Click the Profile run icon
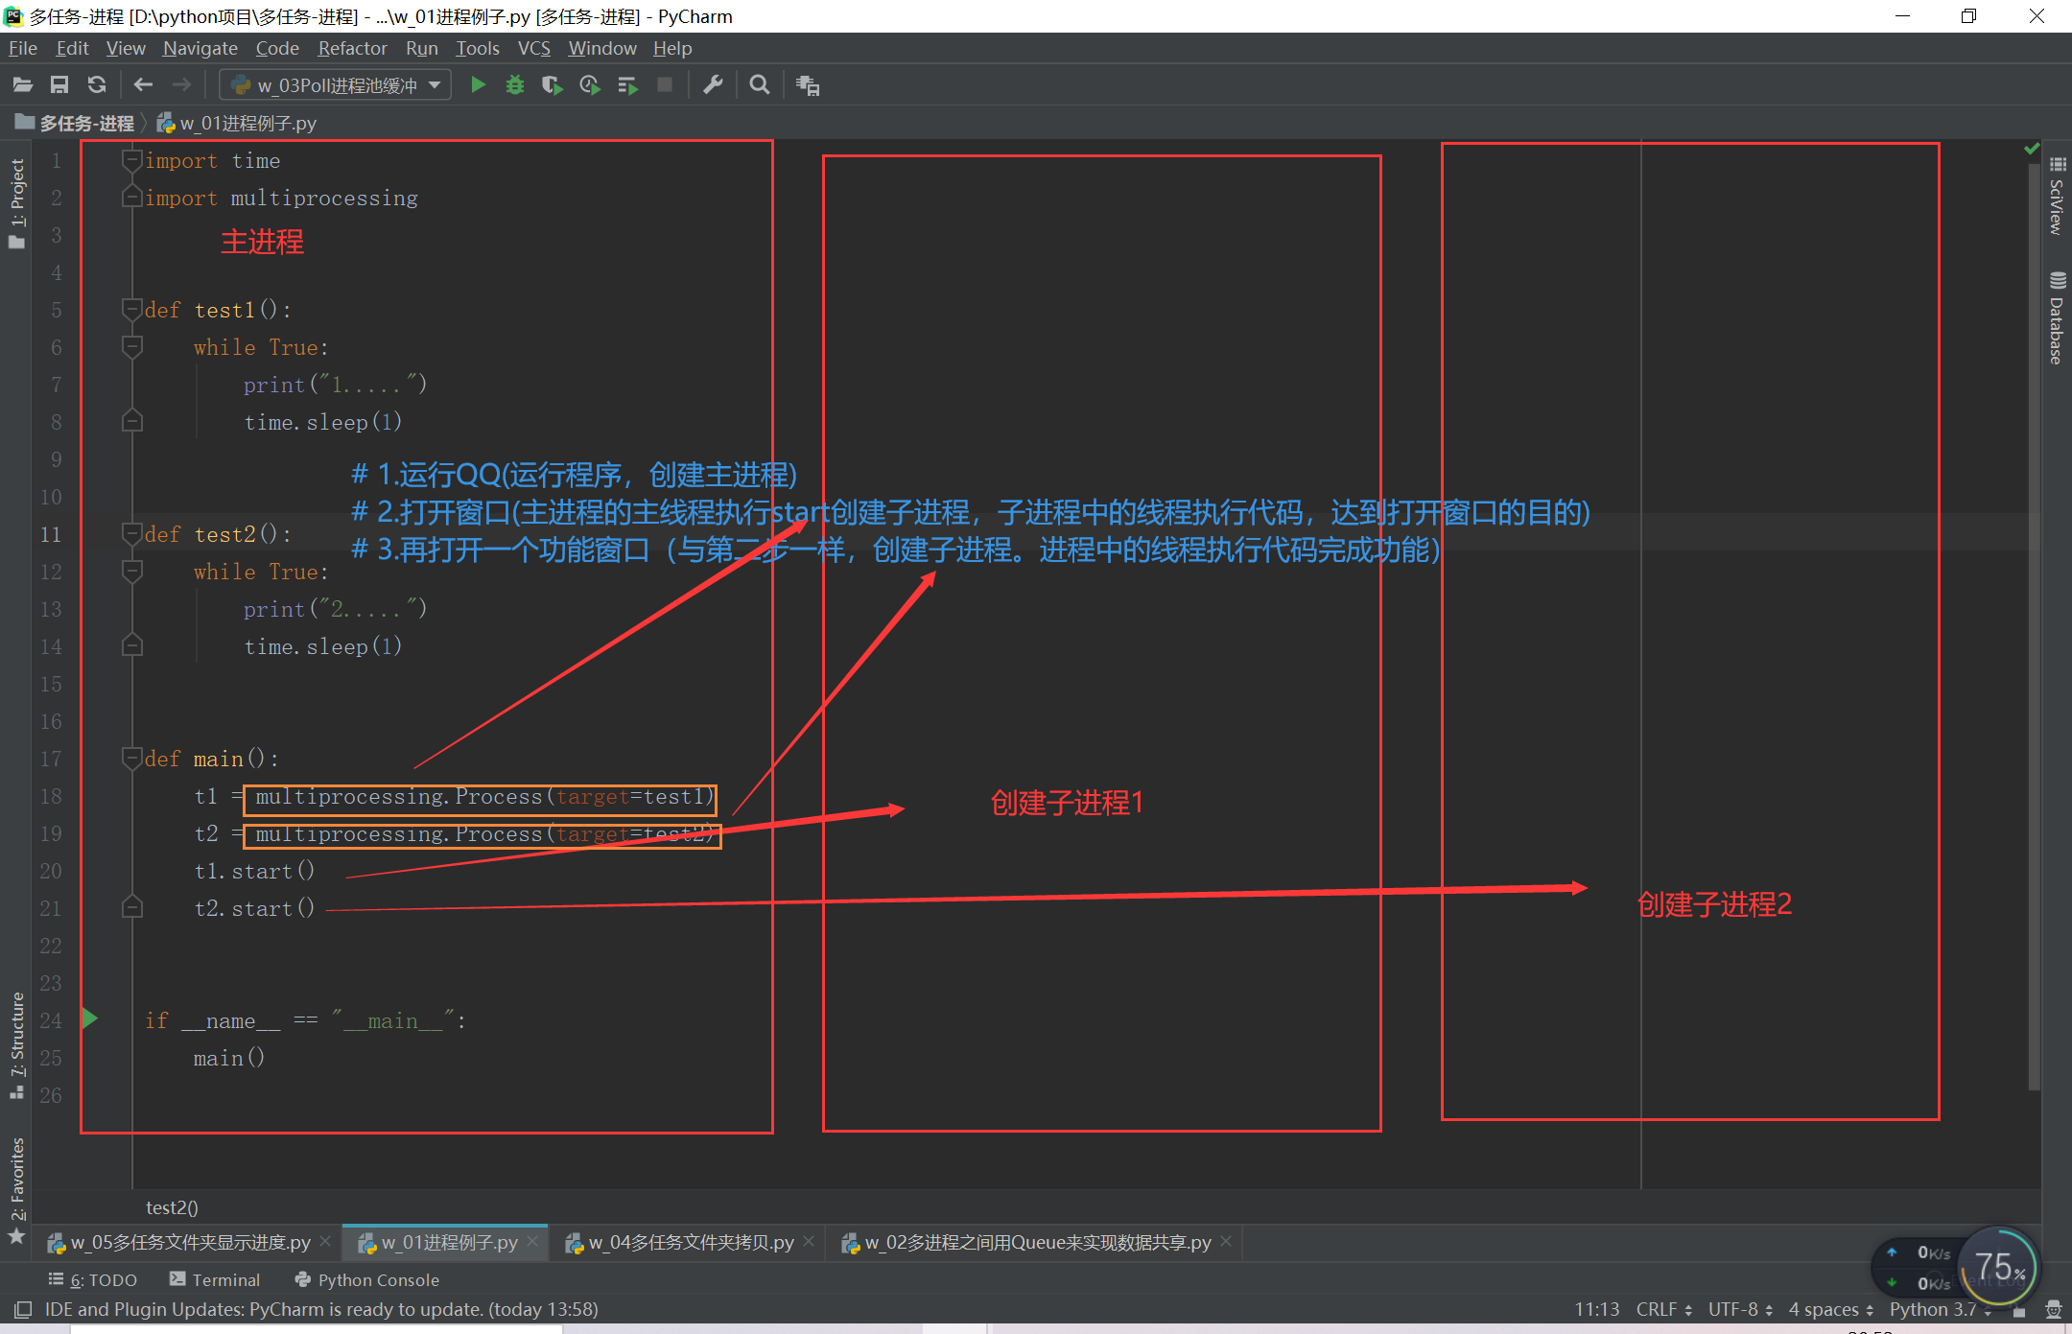Viewport: 2072px width, 1334px height. [x=590, y=85]
